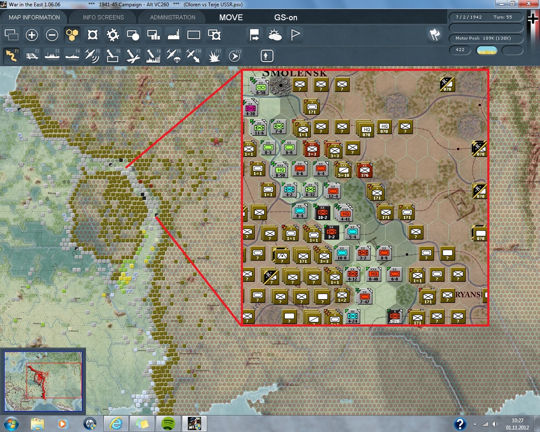Open the blue help question mark icon
Viewport: 540px width, 432px height.
click(460, 424)
